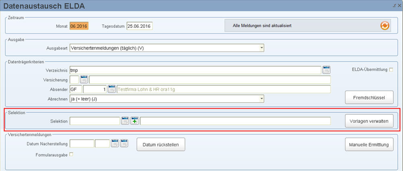Click Datum rückstellen button
Image resolution: width=403 pixels, height=171 pixels.
(x=161, y=144)
